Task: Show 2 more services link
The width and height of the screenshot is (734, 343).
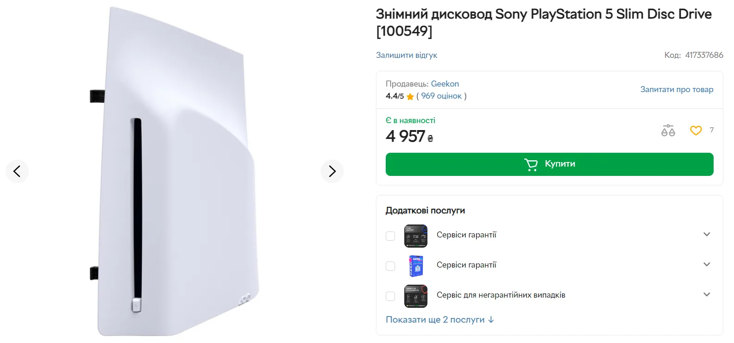Action: click(x=439, y=320)
